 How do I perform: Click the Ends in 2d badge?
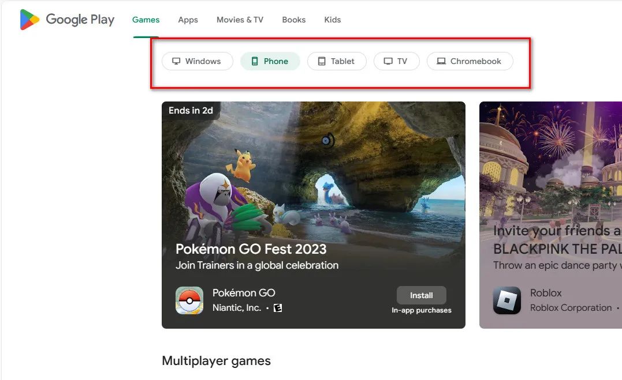(x=191, y=111)
